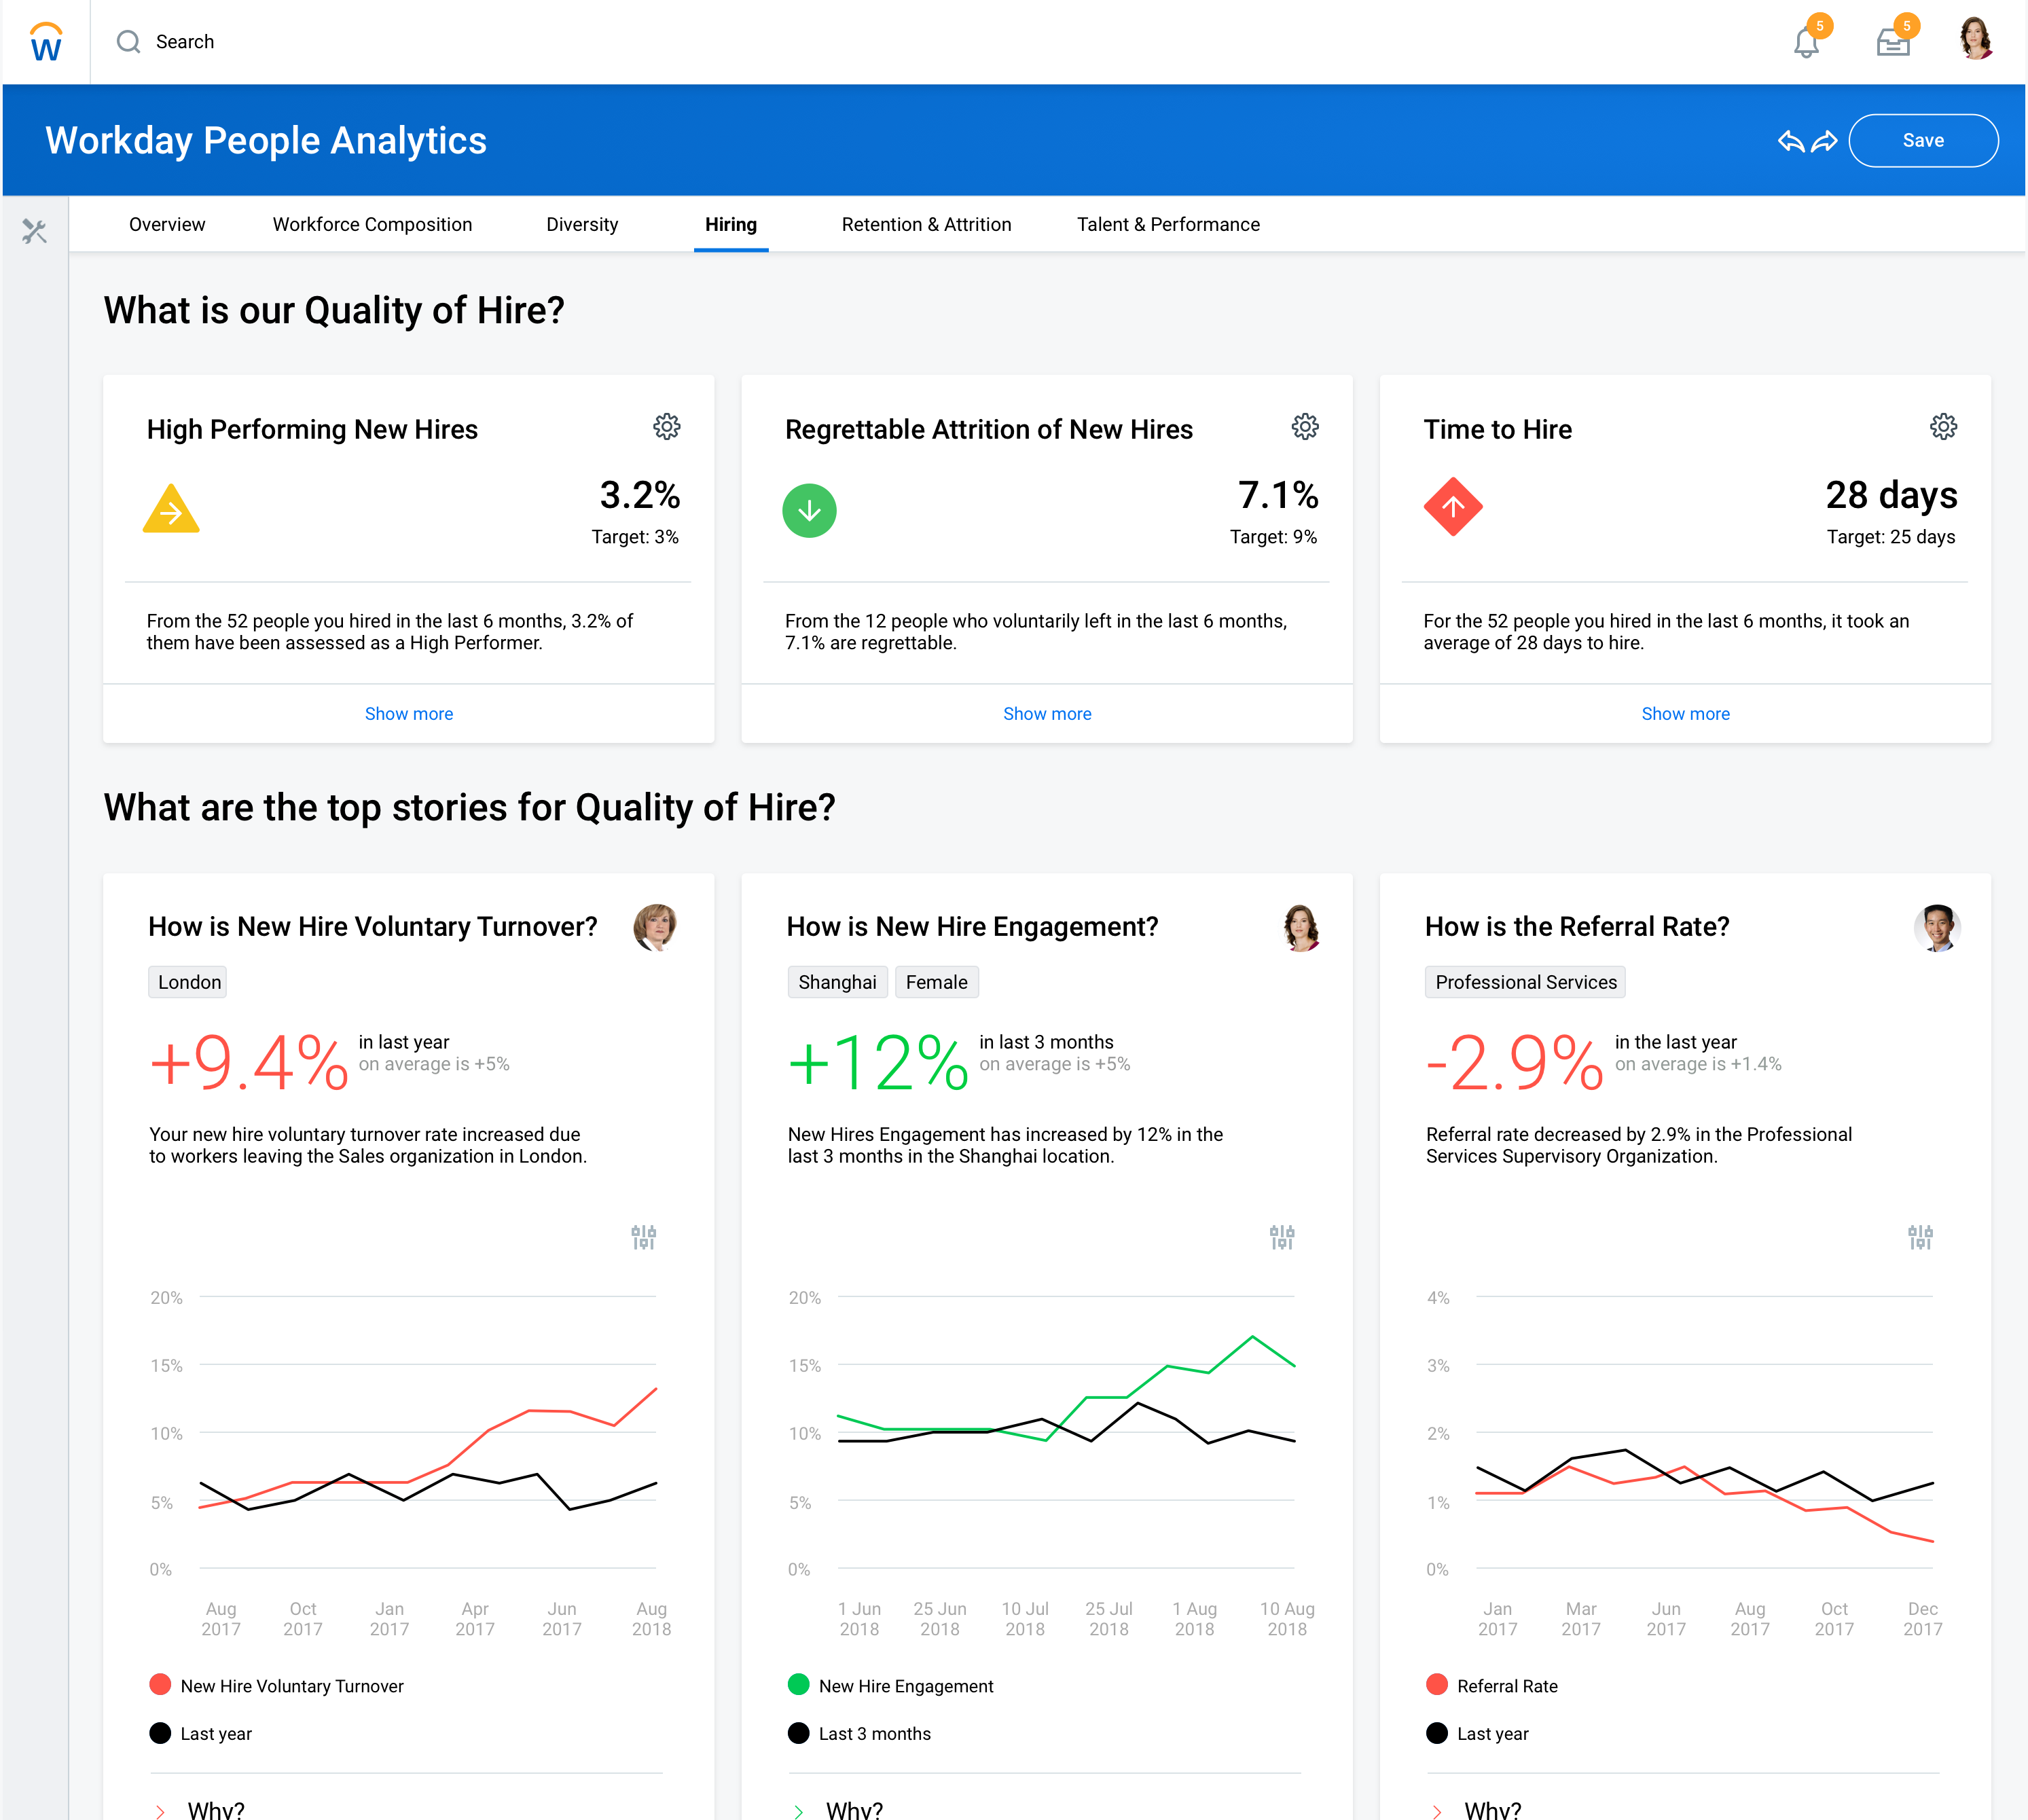Click the redo arrow icon
Screen dimensions: 2028x1820
1825,141
